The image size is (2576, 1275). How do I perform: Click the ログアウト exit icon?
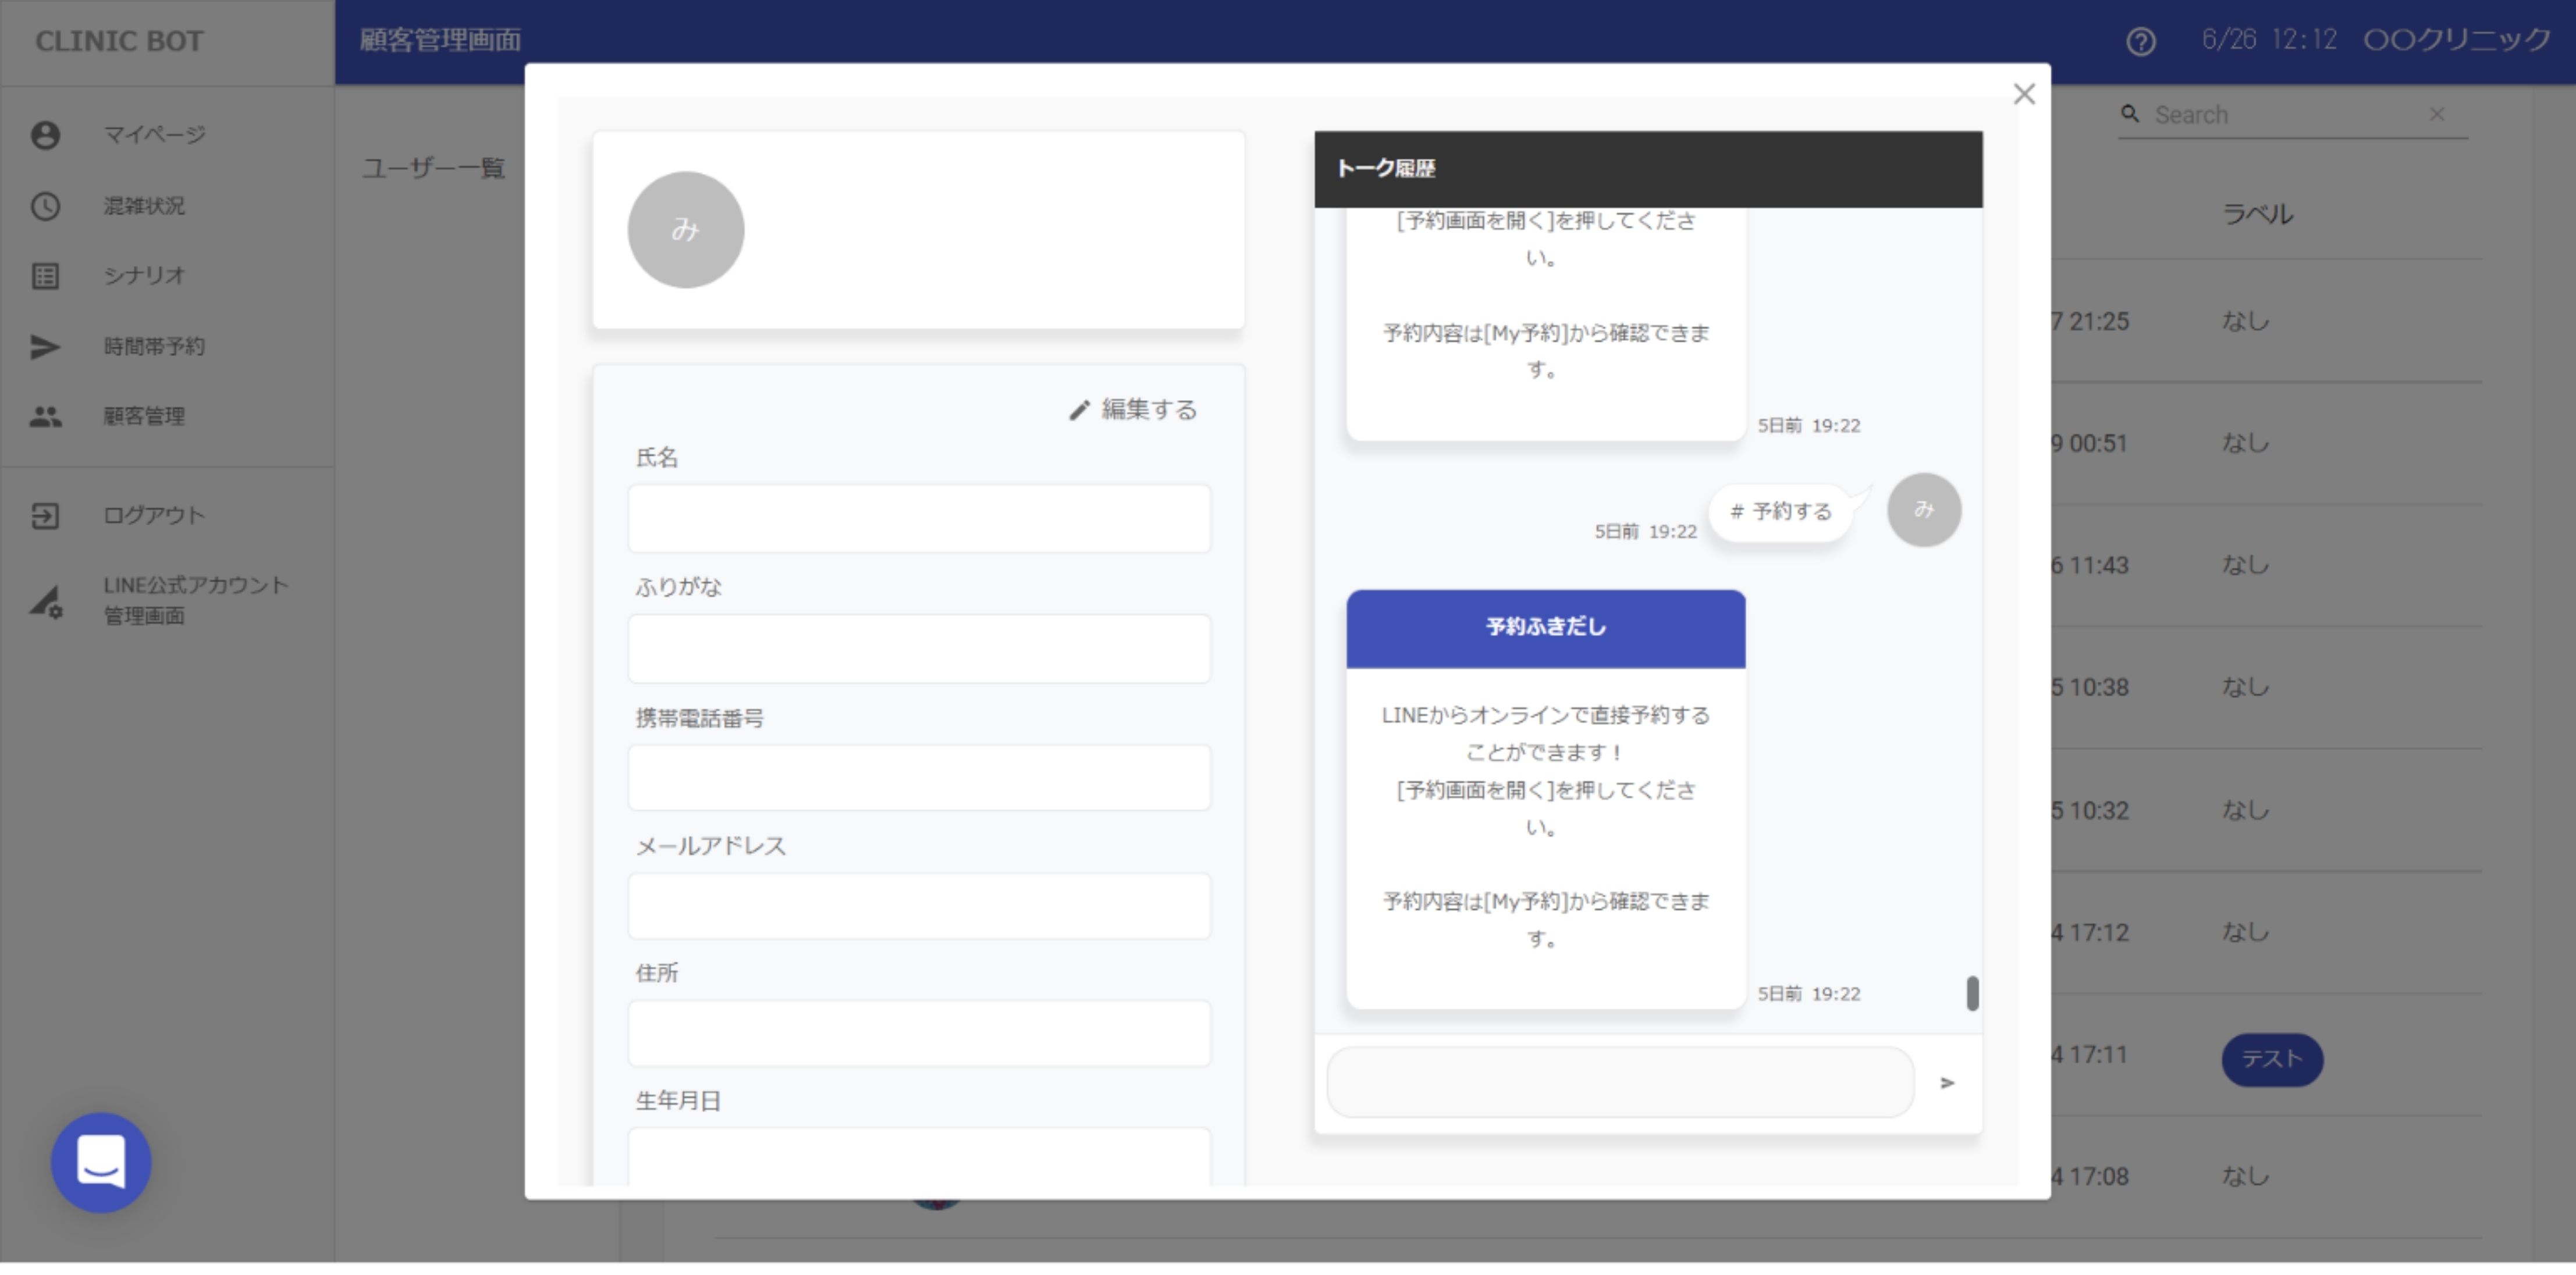tap(45, 516)
